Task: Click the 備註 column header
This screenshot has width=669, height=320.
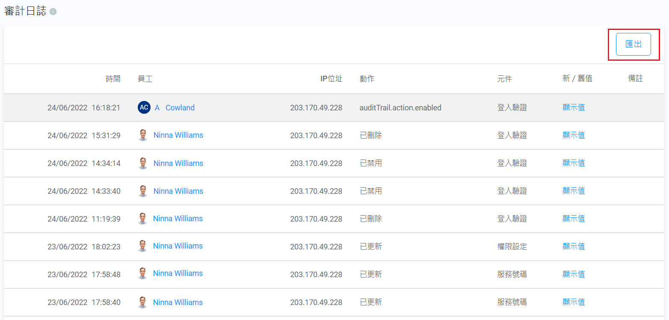Action: tap(636, 79)
